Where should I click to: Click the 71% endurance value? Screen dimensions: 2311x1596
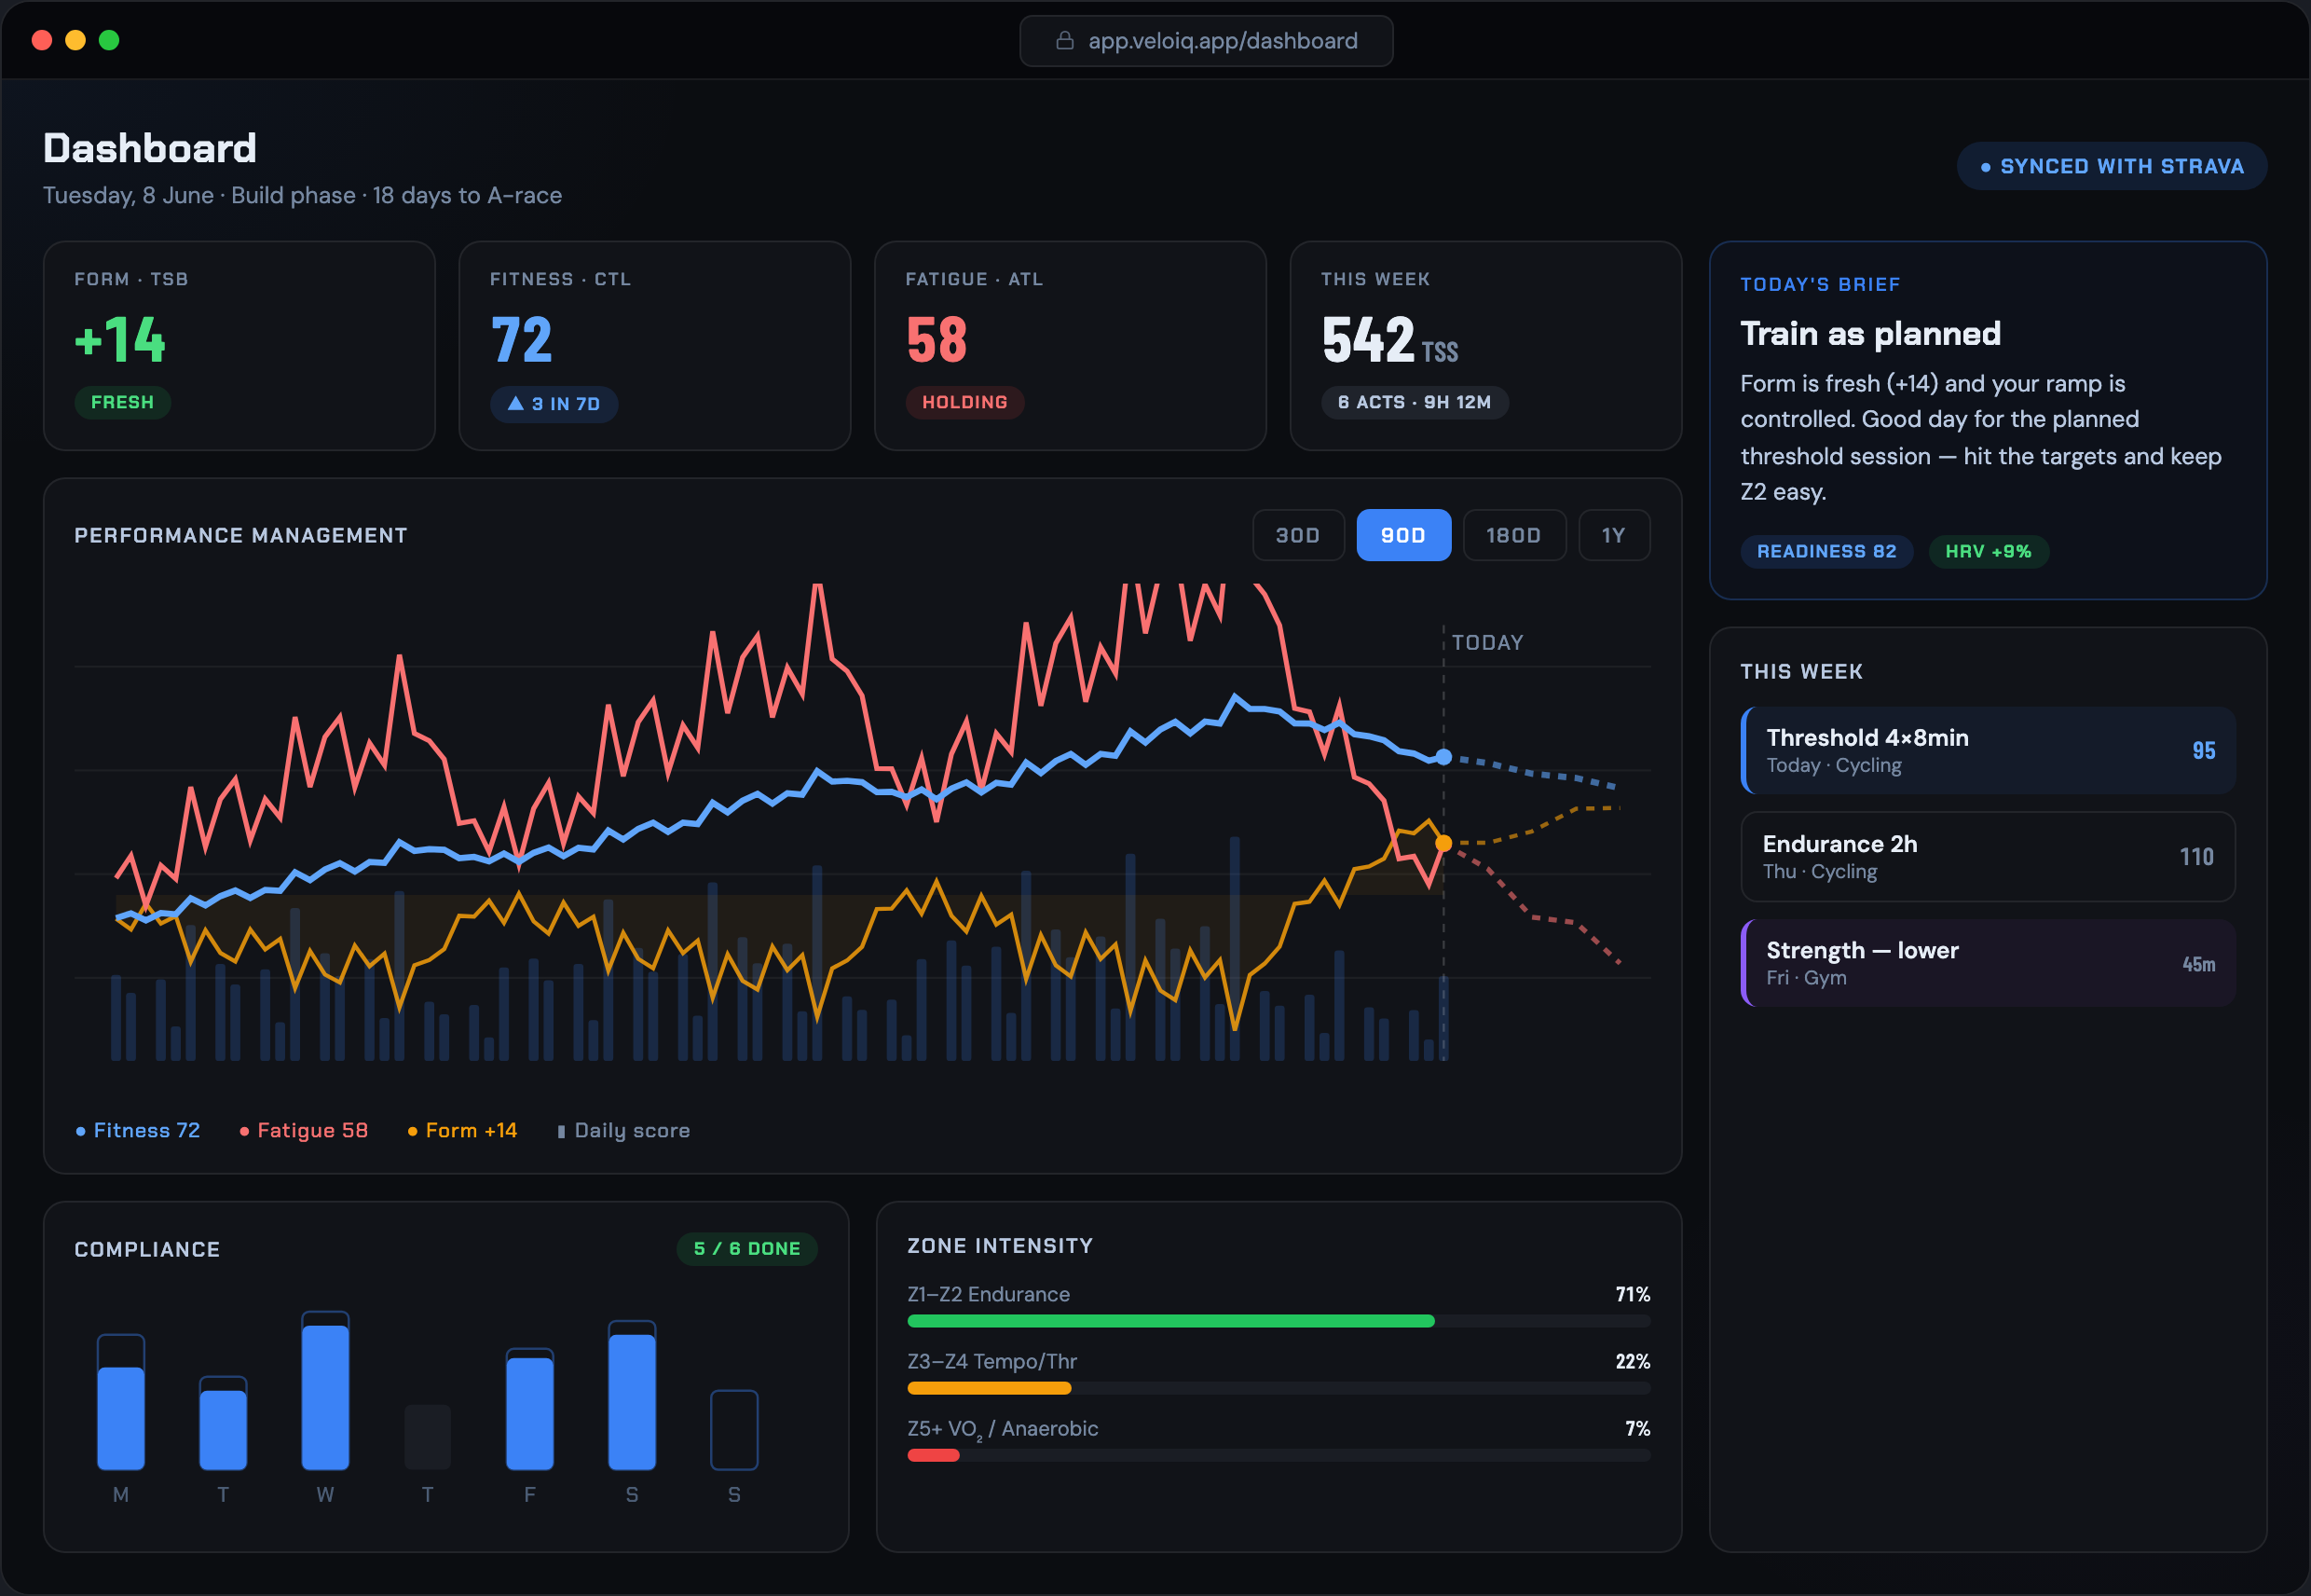coord(1633,1295)
